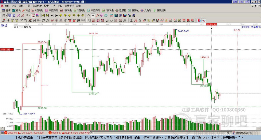The height and width of the screenshot is (140, 261).
Task: Click the 行情 toolbar button
Action: pos(6,10)
